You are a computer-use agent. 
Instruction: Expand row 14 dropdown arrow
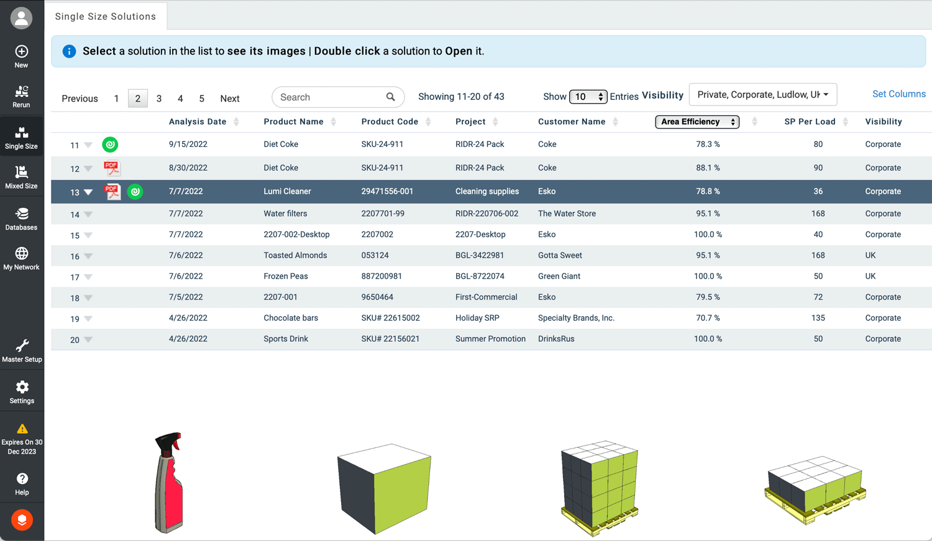tap(88, 215)
